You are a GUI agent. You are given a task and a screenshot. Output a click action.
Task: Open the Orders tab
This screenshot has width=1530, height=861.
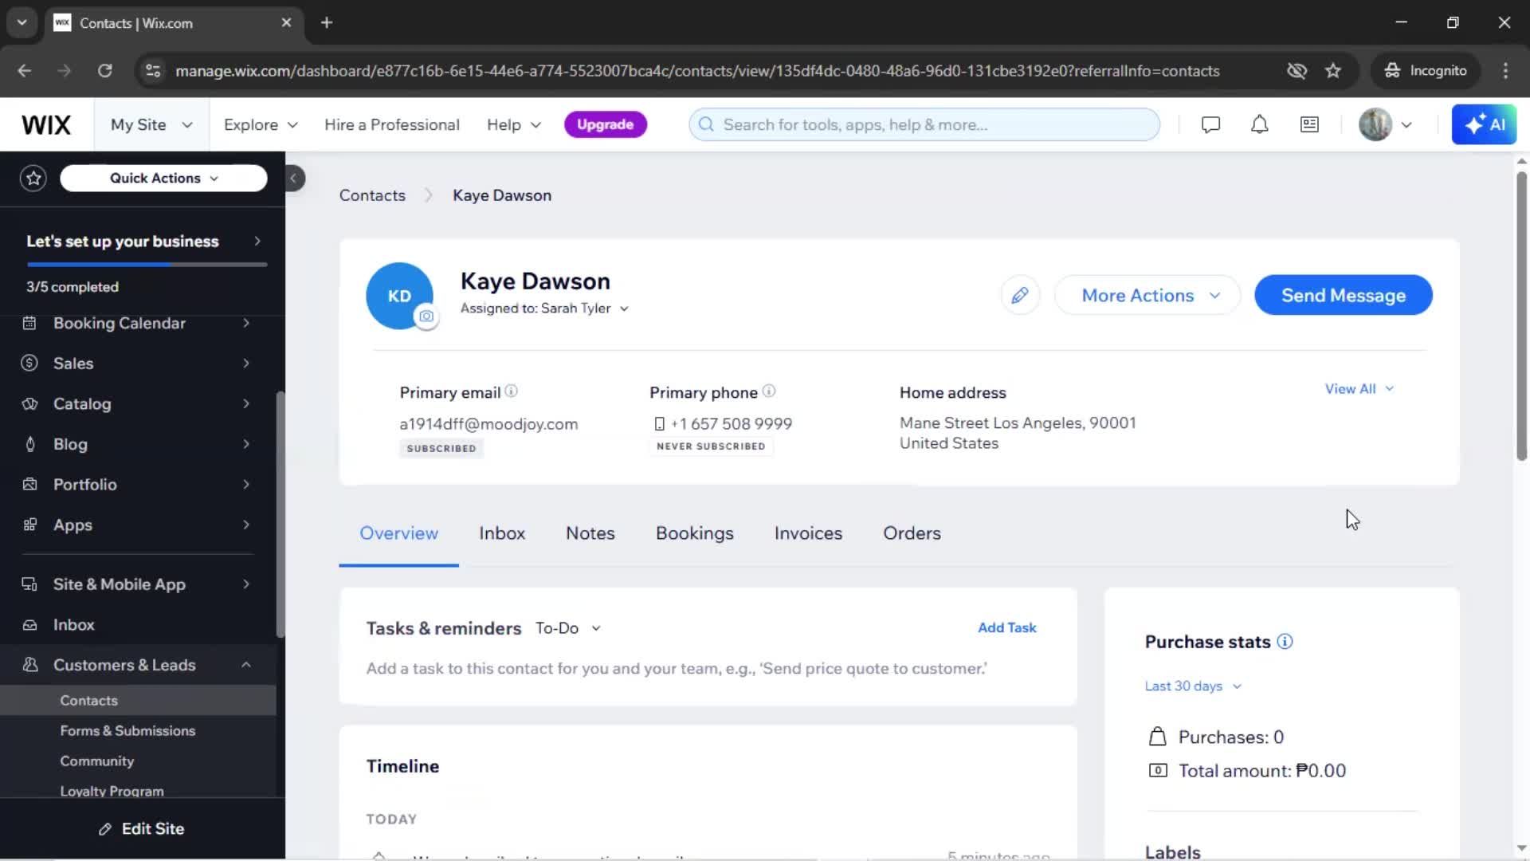click(912, 533)
